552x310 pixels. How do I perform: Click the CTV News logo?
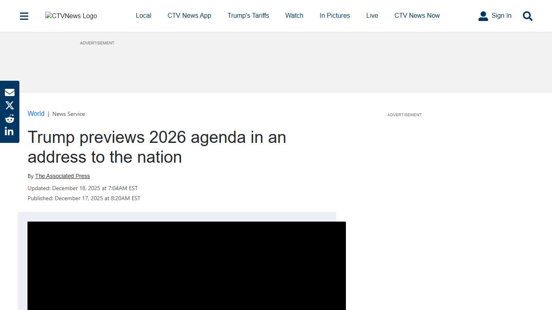pos(71,16)
